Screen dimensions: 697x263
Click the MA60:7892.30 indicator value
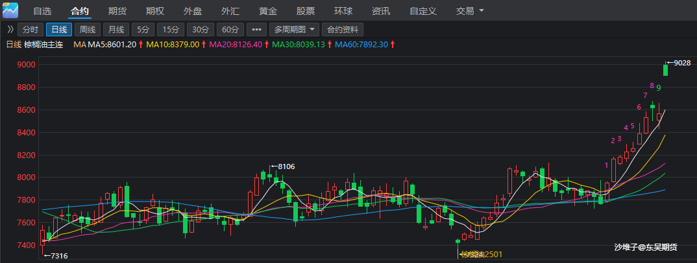click(362, 44)
